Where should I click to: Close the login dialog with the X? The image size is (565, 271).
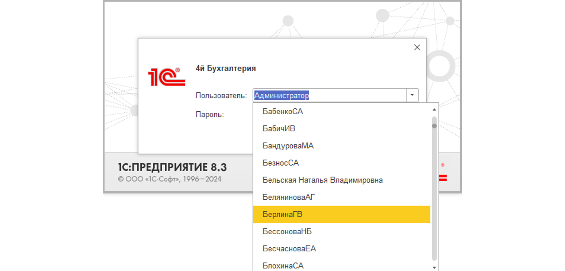[417, 48]
